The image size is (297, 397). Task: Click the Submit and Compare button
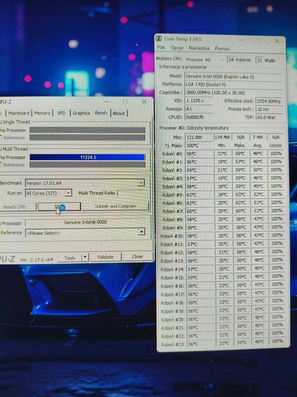115,206
